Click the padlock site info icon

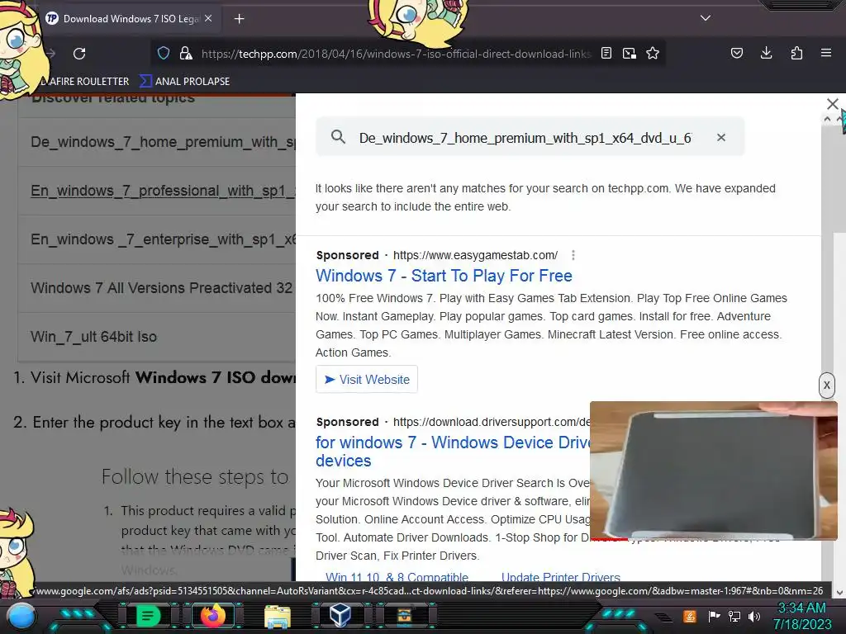186,53
